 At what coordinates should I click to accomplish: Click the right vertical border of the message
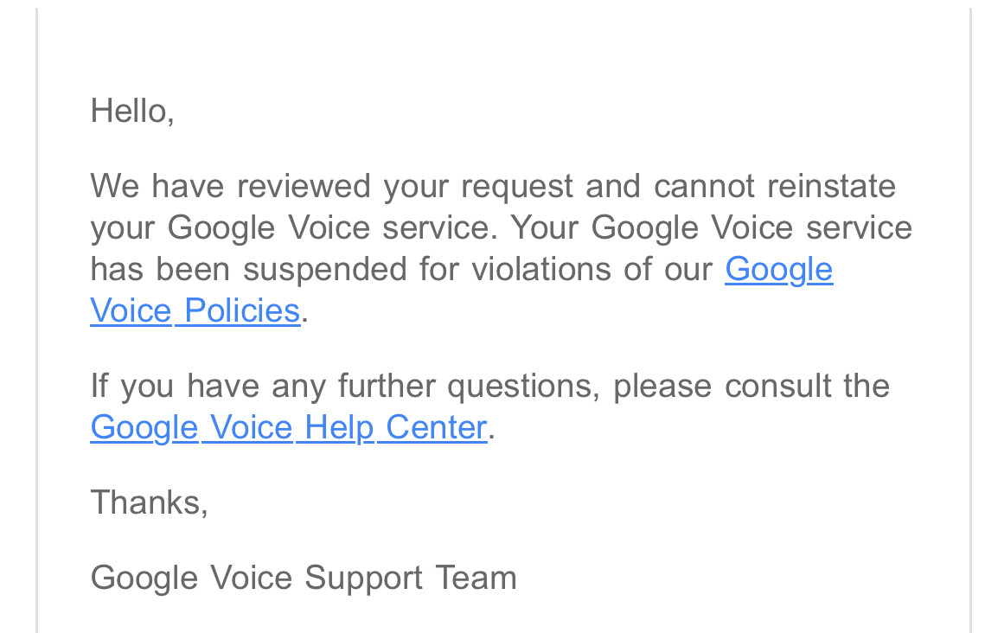click(x=970, y=320)
